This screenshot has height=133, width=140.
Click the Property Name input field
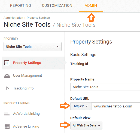coord(105,87)
